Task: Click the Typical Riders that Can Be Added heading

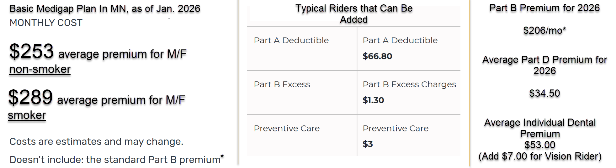Action: coord(354,14)
